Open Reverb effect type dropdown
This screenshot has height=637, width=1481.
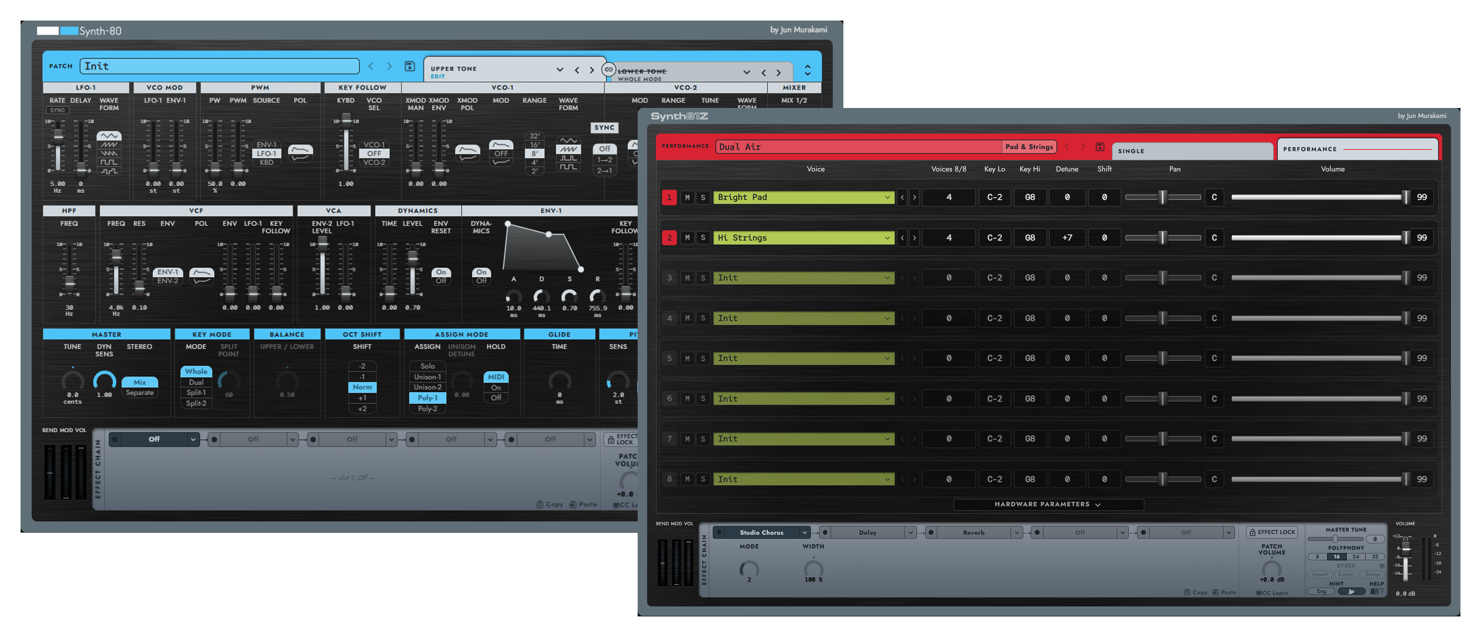tap(1017, 532)
